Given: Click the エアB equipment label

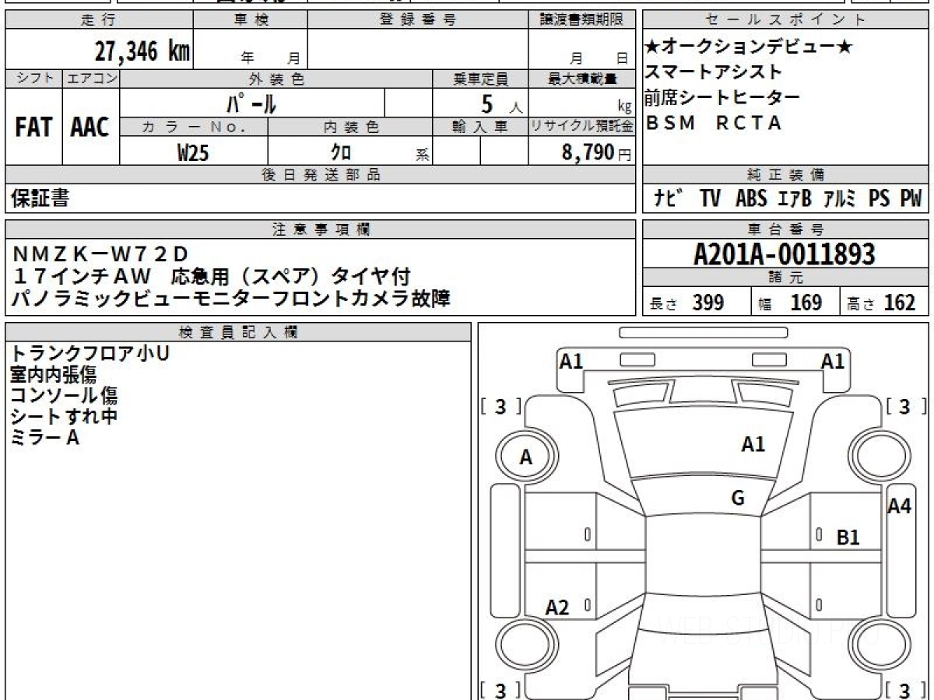Looking at the screenshot, I should tap(794, 198).
